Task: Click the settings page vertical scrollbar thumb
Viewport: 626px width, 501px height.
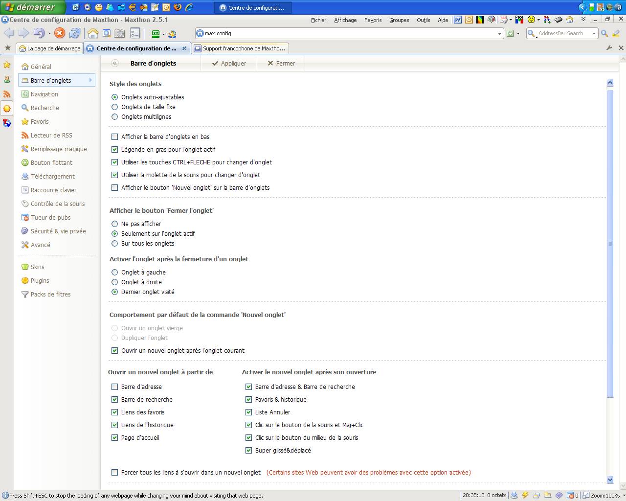Action: coord(610,244)
